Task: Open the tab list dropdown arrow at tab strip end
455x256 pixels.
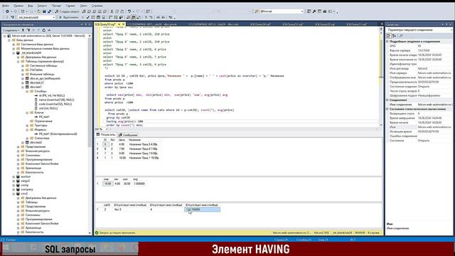Action: [382, 24]
